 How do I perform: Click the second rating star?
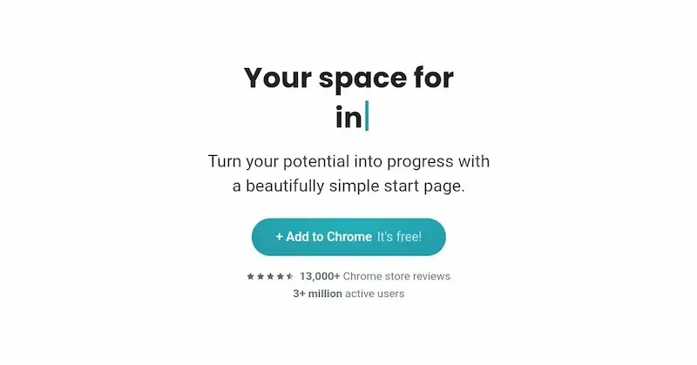260,276
